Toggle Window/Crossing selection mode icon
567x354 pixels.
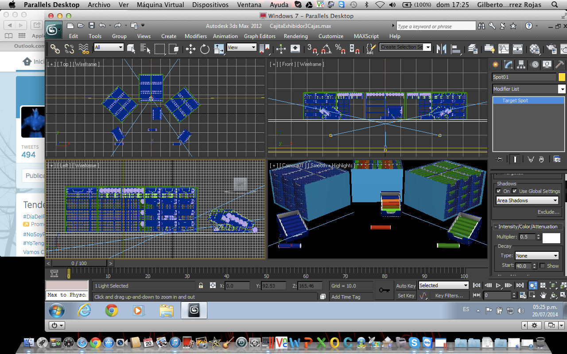[x=174, y=49]
